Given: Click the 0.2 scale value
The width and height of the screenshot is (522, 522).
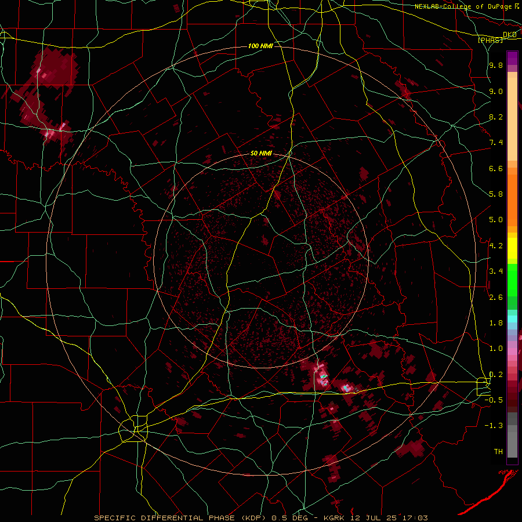Looking at the screenshot, I should 496,375.
